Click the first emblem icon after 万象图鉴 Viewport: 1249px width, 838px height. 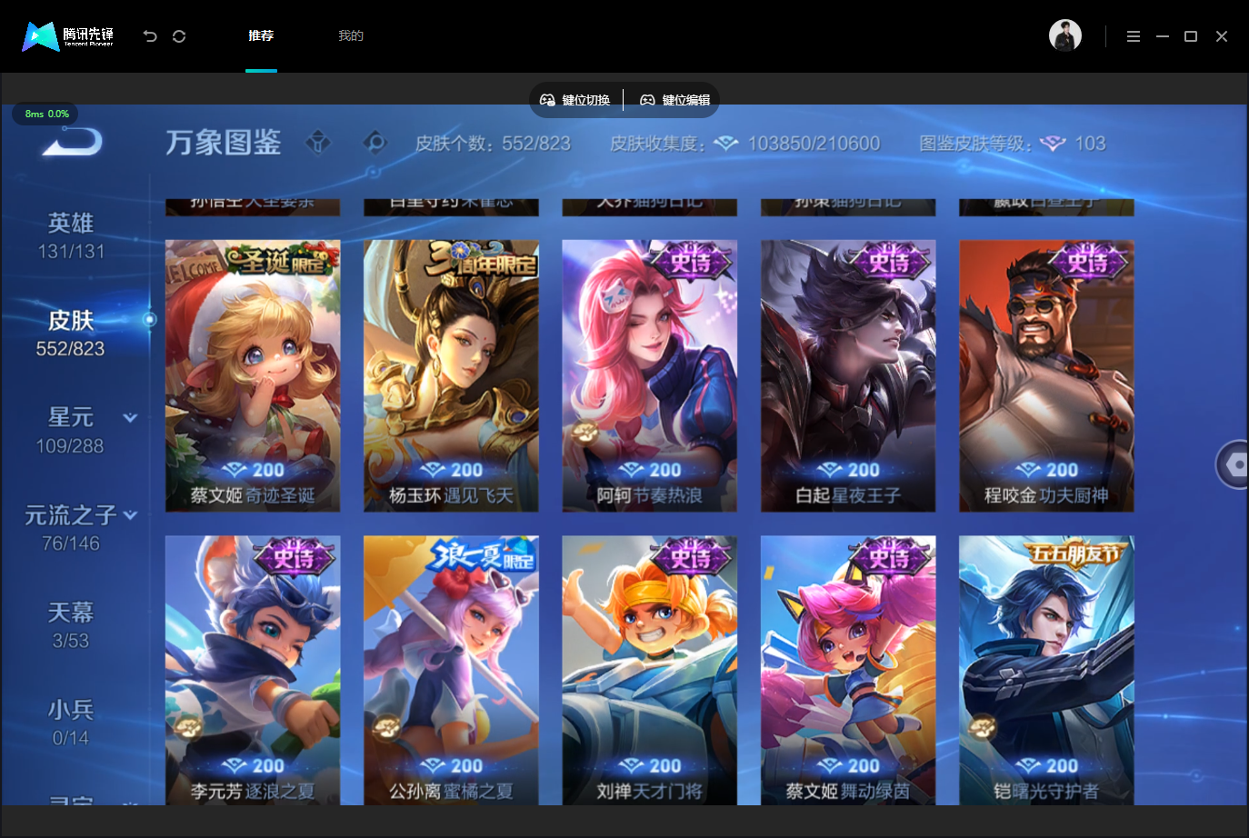pos(318,143)
